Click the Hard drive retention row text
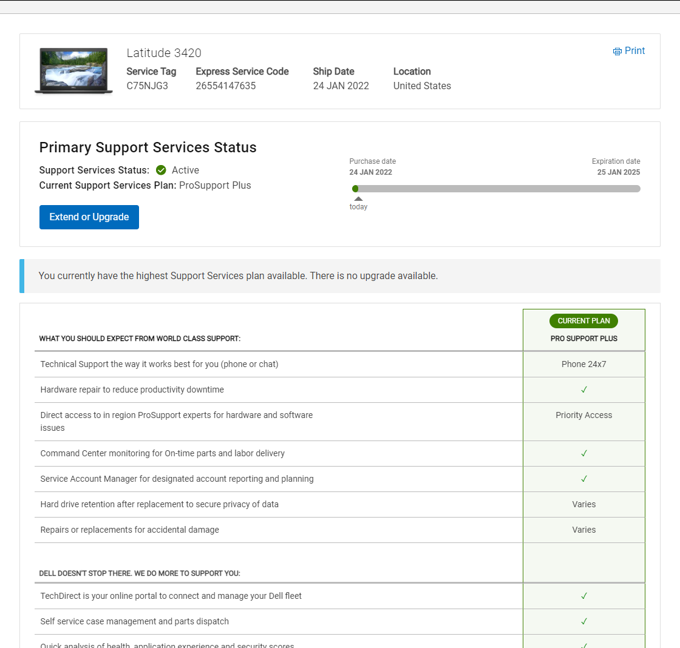The image size is (680, 648). pyautogui.click(x=159, y=505)
